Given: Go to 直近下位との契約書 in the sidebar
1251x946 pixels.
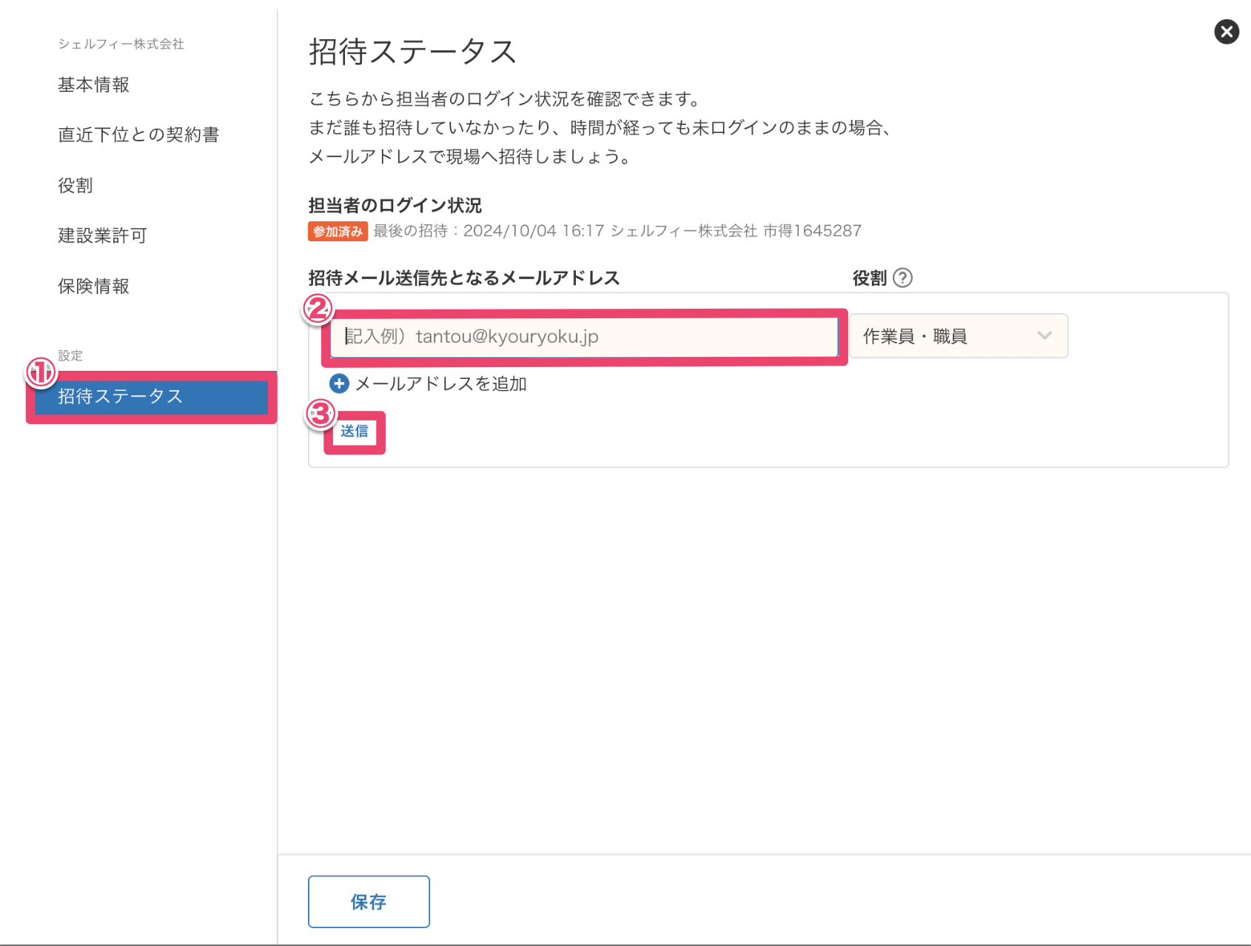Looking at the screenshot, I should 138,135.
